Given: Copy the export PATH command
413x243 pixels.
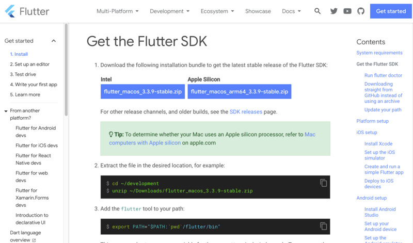Looking at the screenshot, I should (x=324, y=226).
